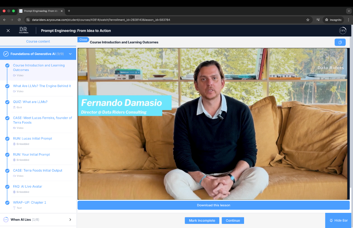Close the course player with the X icon
This screenshot has width=353, height=228.
click(x=8, y=31)
